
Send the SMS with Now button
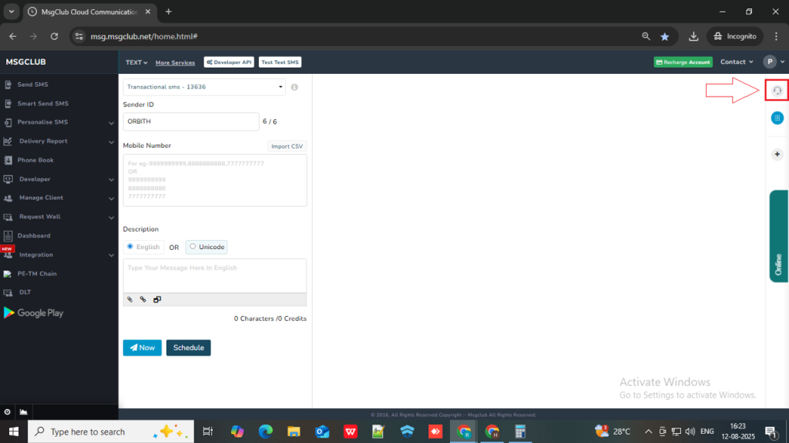(x=143, y=348)
